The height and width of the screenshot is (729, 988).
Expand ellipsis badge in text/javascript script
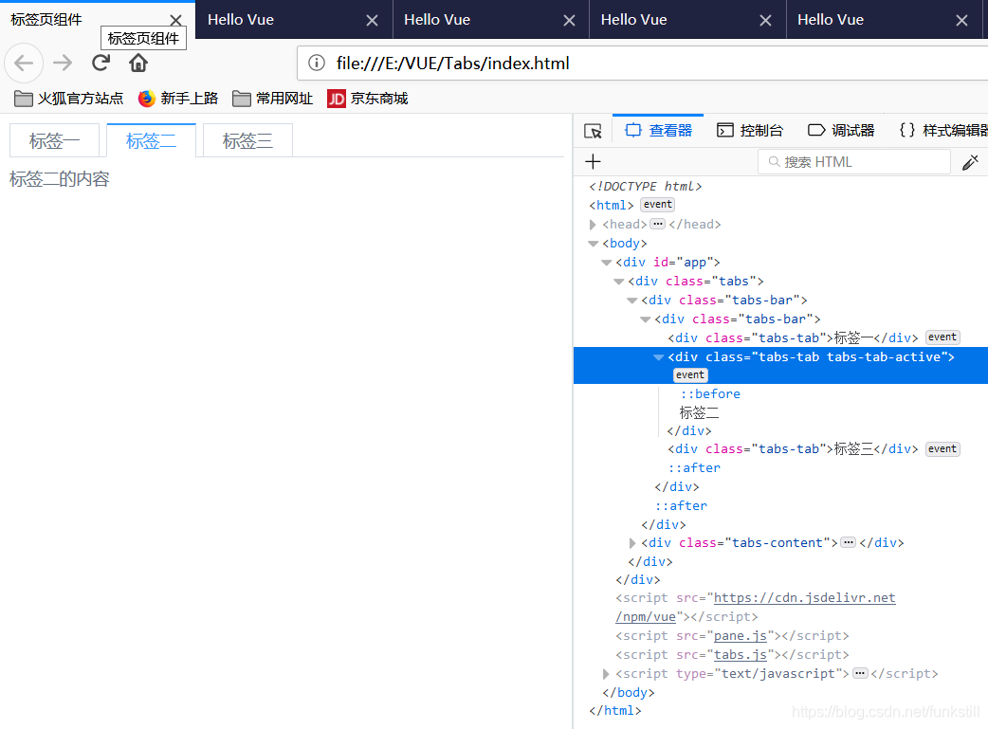pyautogui.click(x=860, y=674)
